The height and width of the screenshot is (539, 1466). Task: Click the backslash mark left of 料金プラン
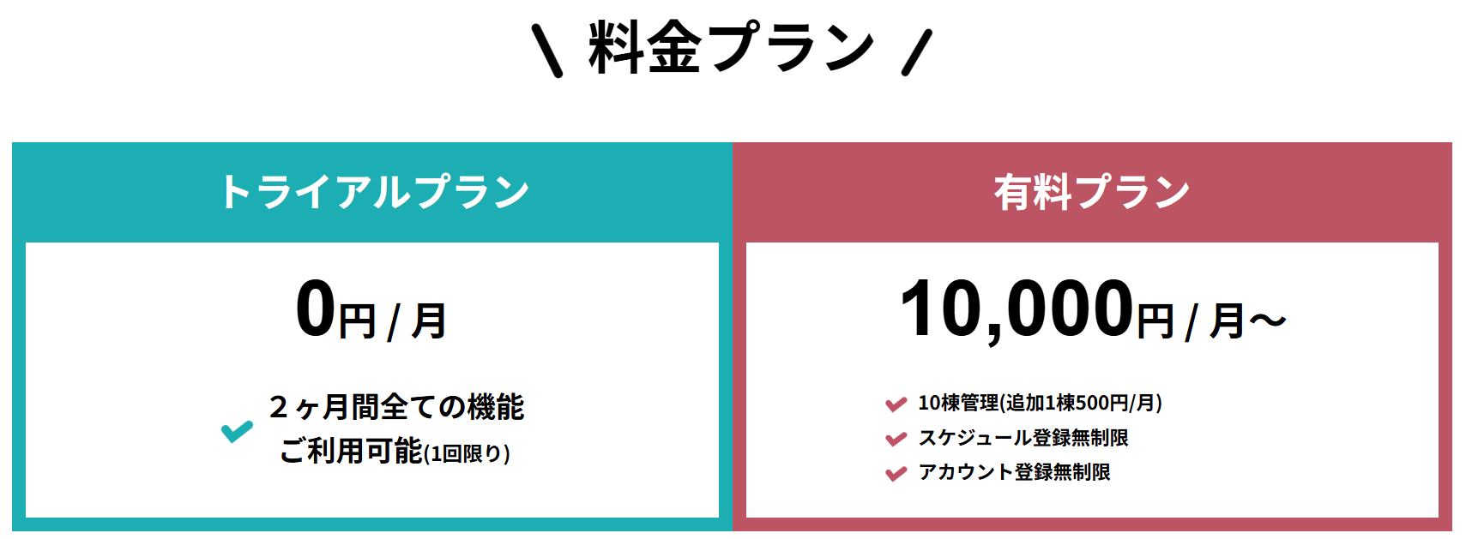(x=547, y=51)
